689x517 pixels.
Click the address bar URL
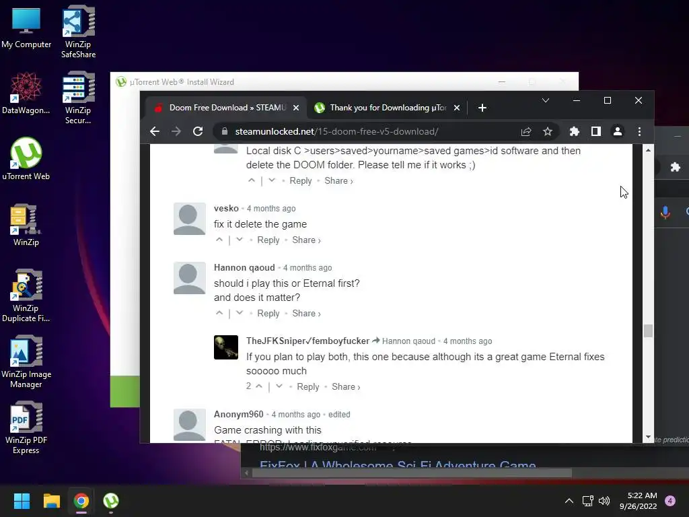pos(336,131)
